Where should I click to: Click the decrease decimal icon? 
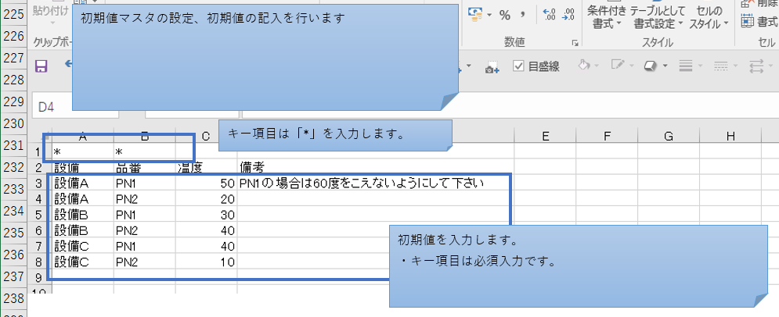pos(569,15)
